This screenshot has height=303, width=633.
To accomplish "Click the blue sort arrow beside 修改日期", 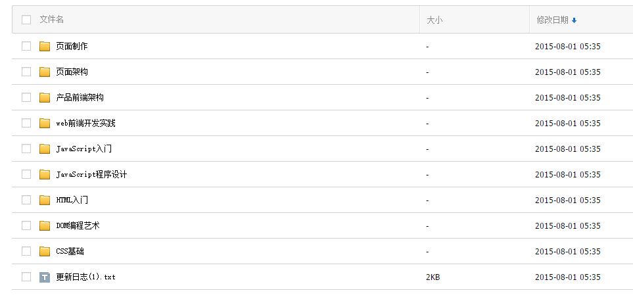I will pyautogui.click(x=574, y=20).
